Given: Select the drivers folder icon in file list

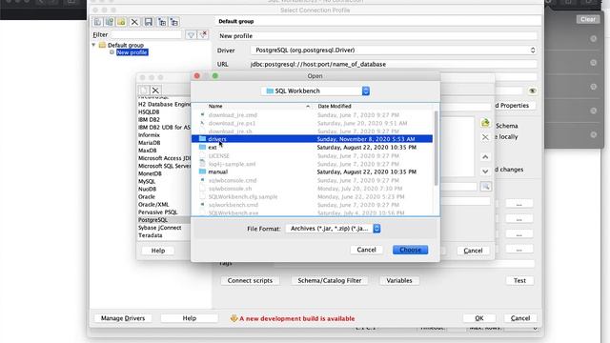Looking at the screenshot, I should [202, 139].
